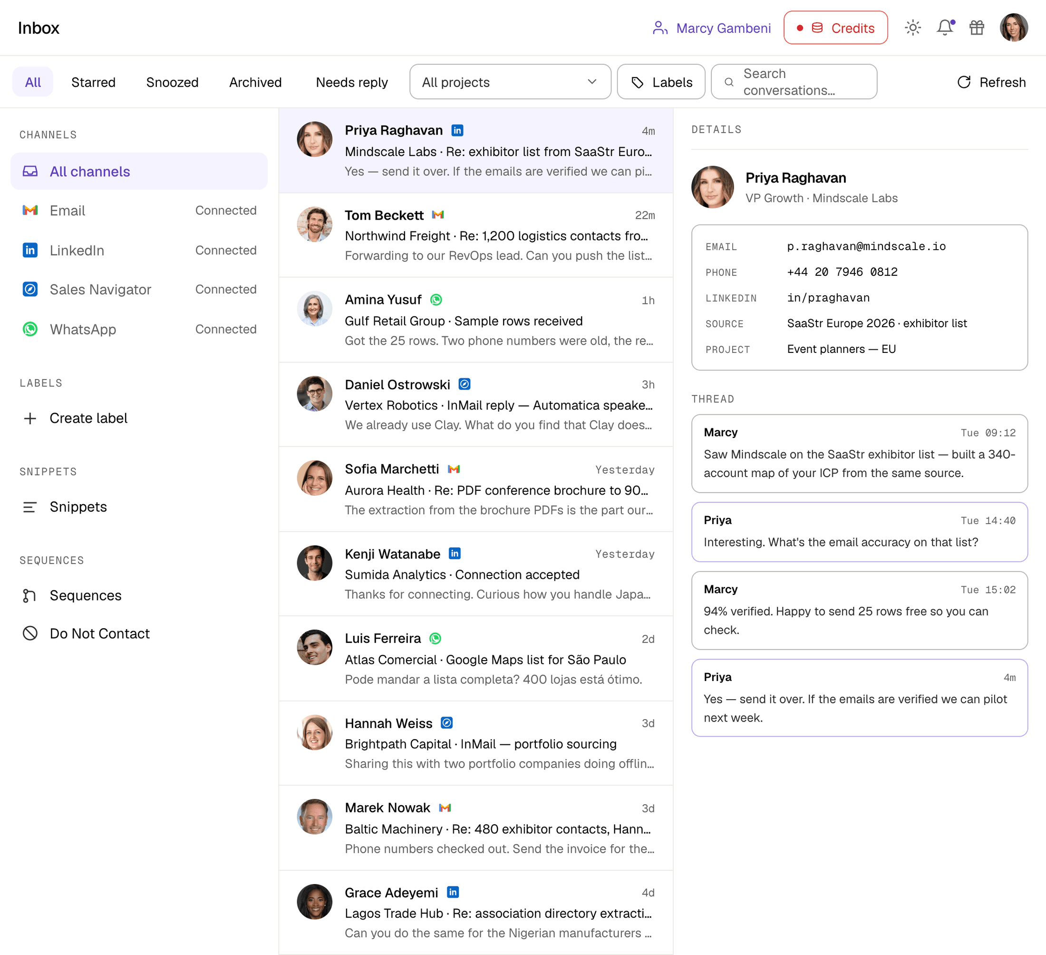Open the Labels filter
This screenshot has height=955, width=1046.
(661, 82)
